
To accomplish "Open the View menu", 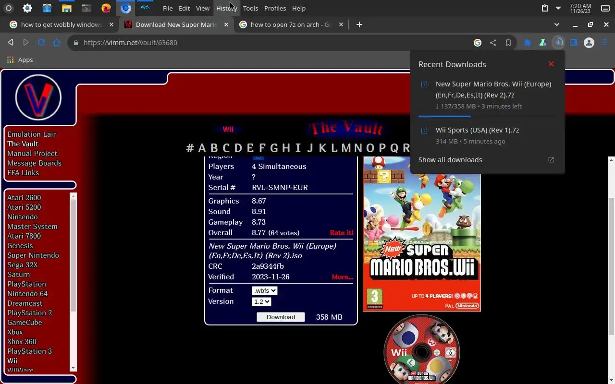I will coord(203,8).
